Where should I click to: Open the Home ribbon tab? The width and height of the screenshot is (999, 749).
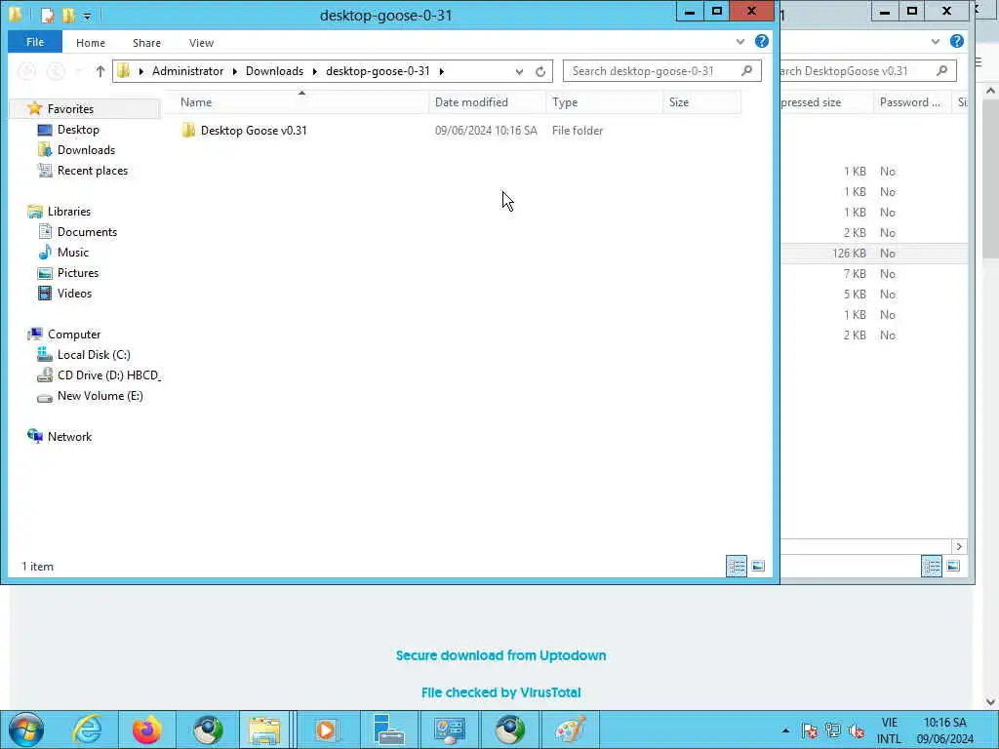91,43
